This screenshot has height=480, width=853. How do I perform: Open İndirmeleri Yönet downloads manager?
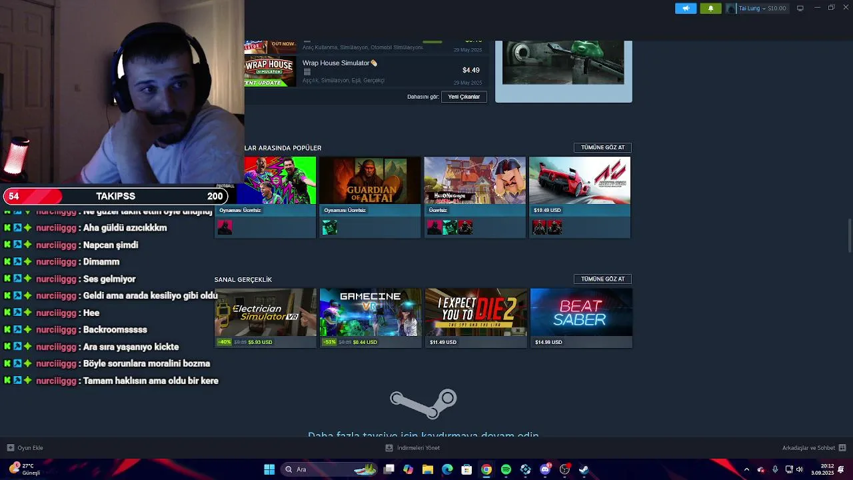click(x=413, y=448)
